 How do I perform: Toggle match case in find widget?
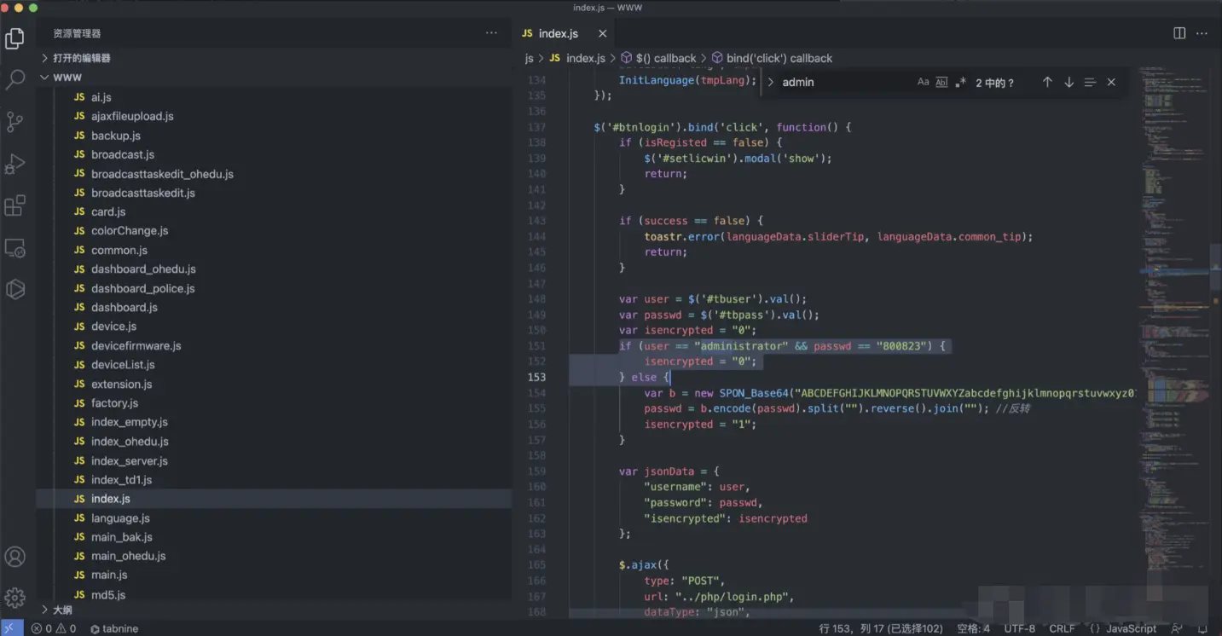tap(923, 82)
